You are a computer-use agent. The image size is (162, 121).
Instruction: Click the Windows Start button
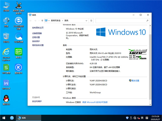[x=4, y=118]
